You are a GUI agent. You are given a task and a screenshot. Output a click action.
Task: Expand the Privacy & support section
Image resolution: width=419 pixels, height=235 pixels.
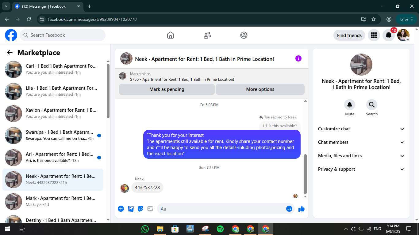pos(361,169)
